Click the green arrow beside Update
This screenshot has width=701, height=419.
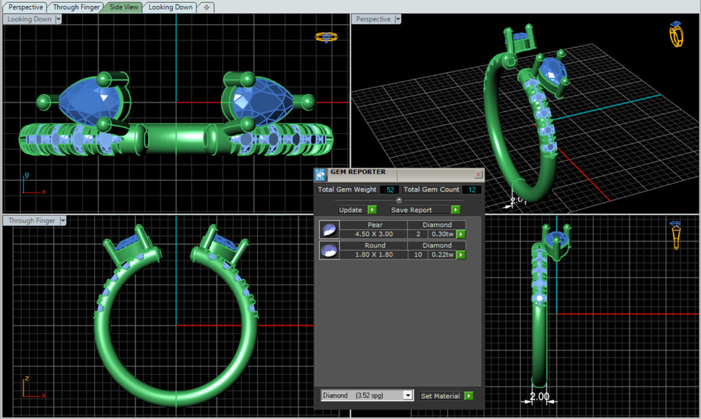[x=372, y=209]
